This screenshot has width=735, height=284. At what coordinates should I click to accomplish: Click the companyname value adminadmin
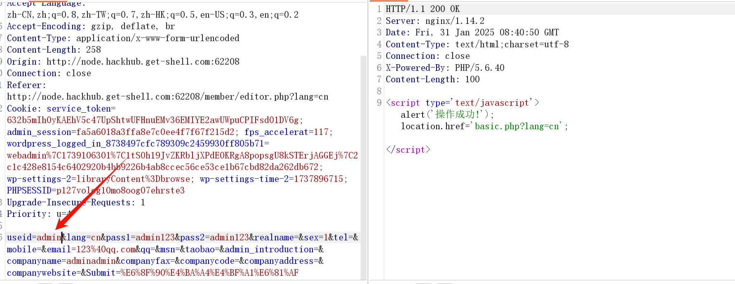[x=91, y=261]
